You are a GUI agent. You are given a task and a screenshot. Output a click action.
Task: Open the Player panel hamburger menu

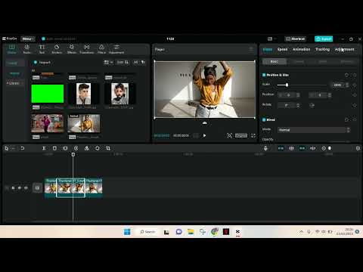pos(251,49)
